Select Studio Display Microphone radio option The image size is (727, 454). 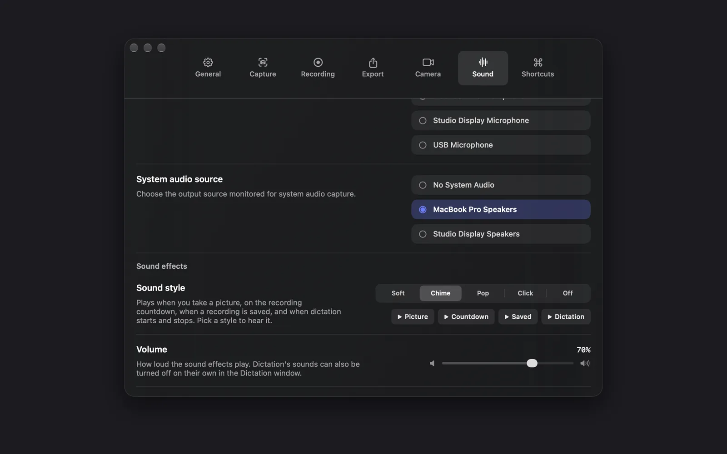[501, 120]
